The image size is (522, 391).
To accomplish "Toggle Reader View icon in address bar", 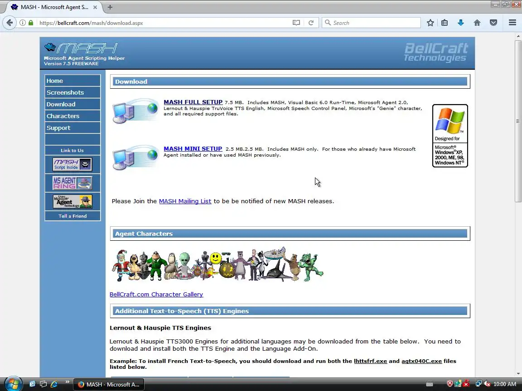I will (296, 23).
